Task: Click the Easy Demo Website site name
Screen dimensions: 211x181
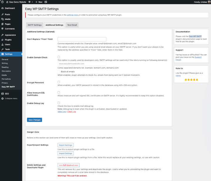Action: coord(18,2)
